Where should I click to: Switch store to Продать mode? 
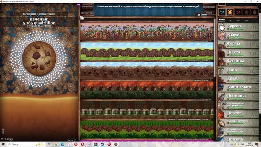(222, 22)
